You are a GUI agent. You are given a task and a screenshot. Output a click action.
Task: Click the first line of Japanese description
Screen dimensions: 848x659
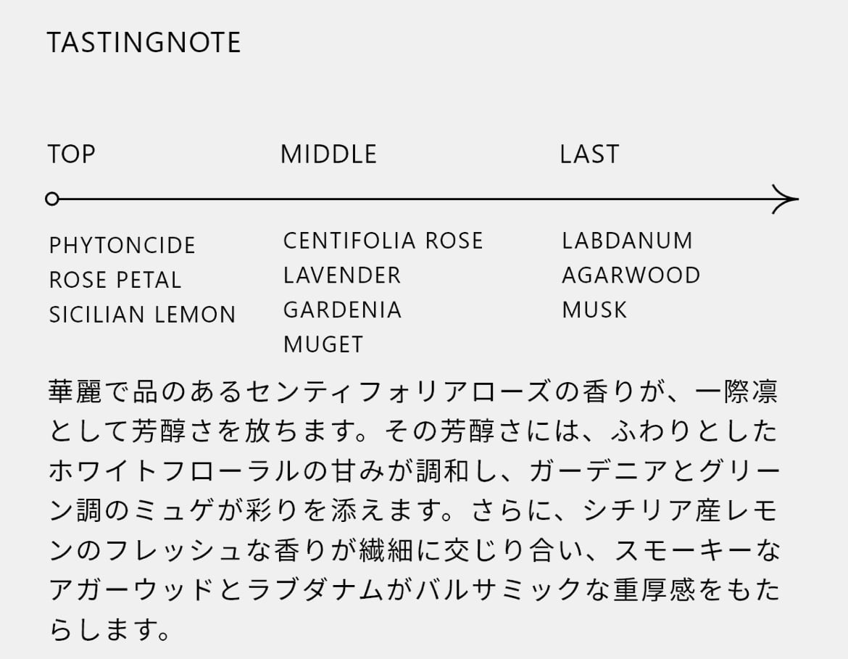(414, 391)
